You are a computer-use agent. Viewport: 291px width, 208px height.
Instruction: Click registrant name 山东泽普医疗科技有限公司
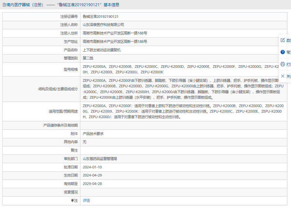[103, 25]
